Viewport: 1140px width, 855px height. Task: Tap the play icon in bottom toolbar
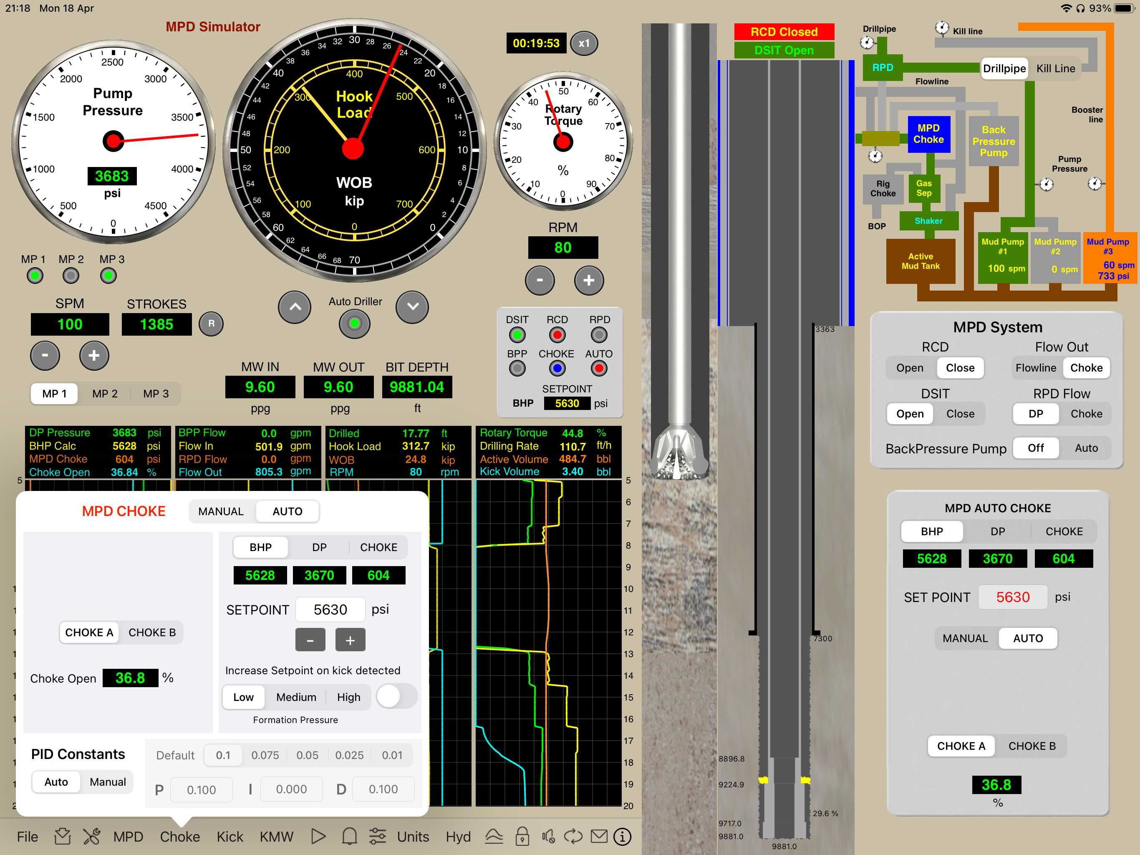tap(318, 837)
